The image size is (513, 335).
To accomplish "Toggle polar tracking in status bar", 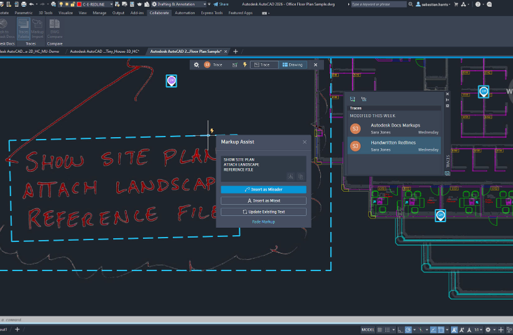I will tap(408, 330).
